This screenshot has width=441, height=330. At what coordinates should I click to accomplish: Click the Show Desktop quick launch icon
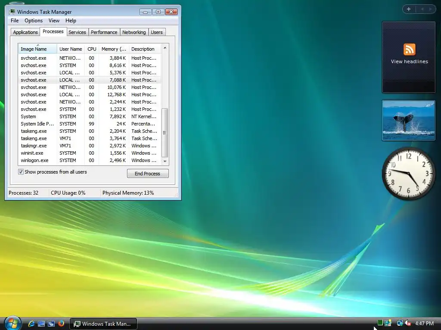[x=41, y=324]
